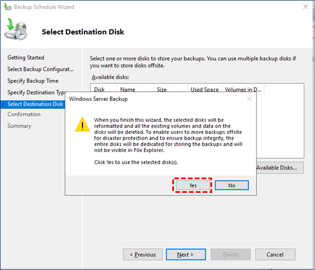Confirm with the Yes button
This screenshot has width=315, height=270.
pyautogui.click(x=193, y=185)
